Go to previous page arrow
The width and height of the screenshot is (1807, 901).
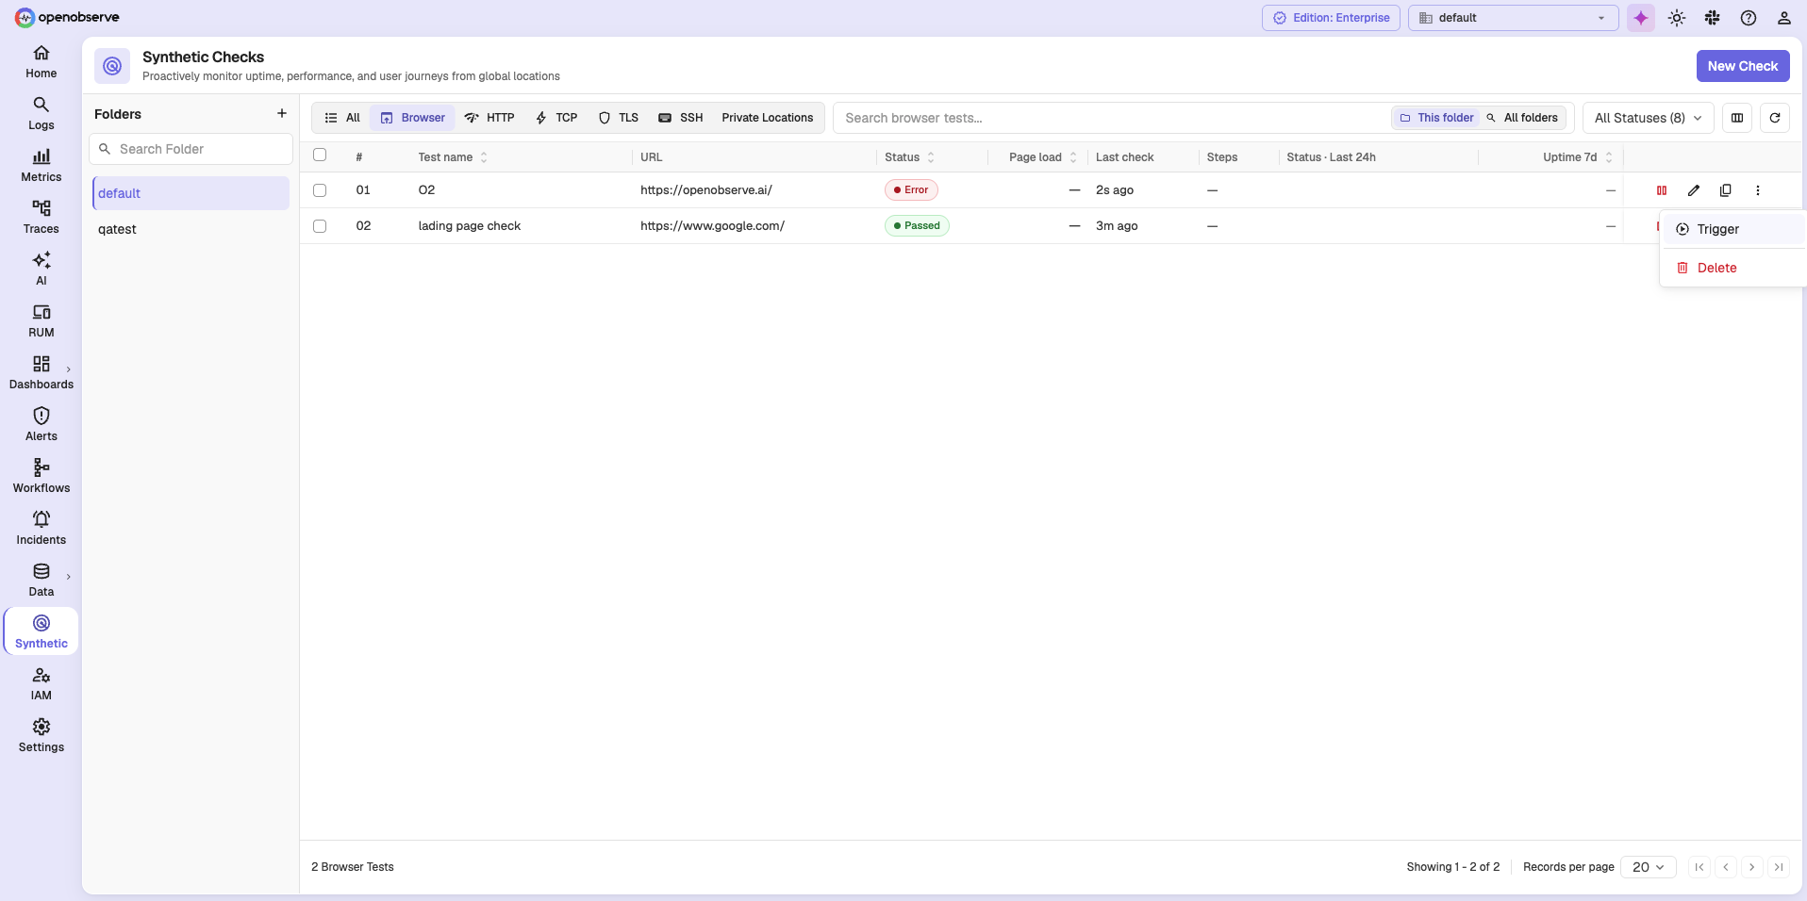1726,867
